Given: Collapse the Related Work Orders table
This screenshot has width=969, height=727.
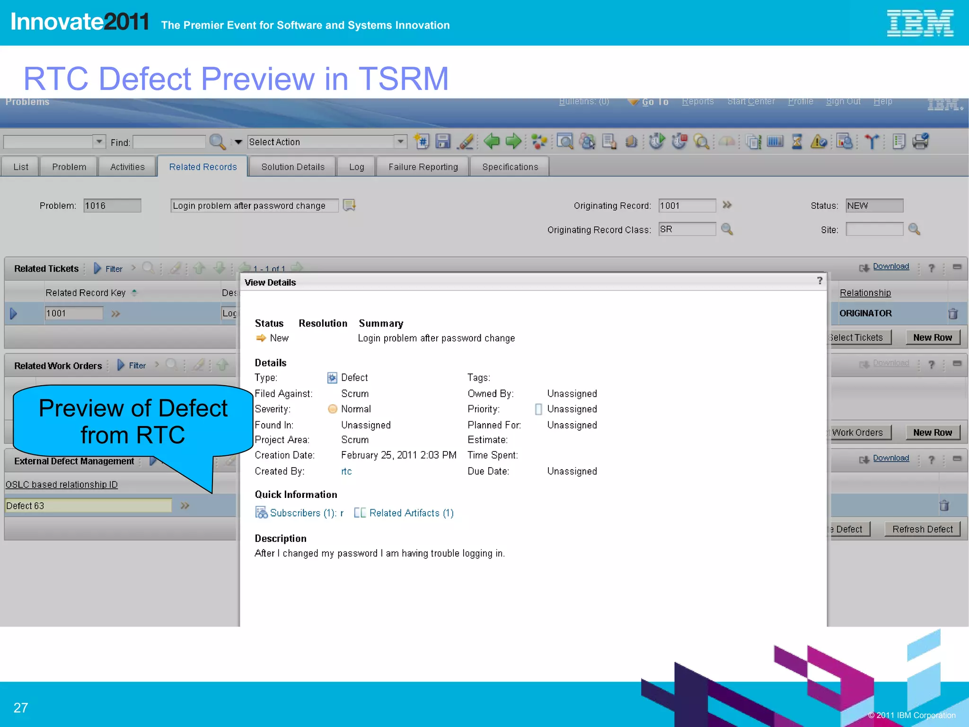Looking at the screenshot, I should pyautogui.click(x=957, y=363).
